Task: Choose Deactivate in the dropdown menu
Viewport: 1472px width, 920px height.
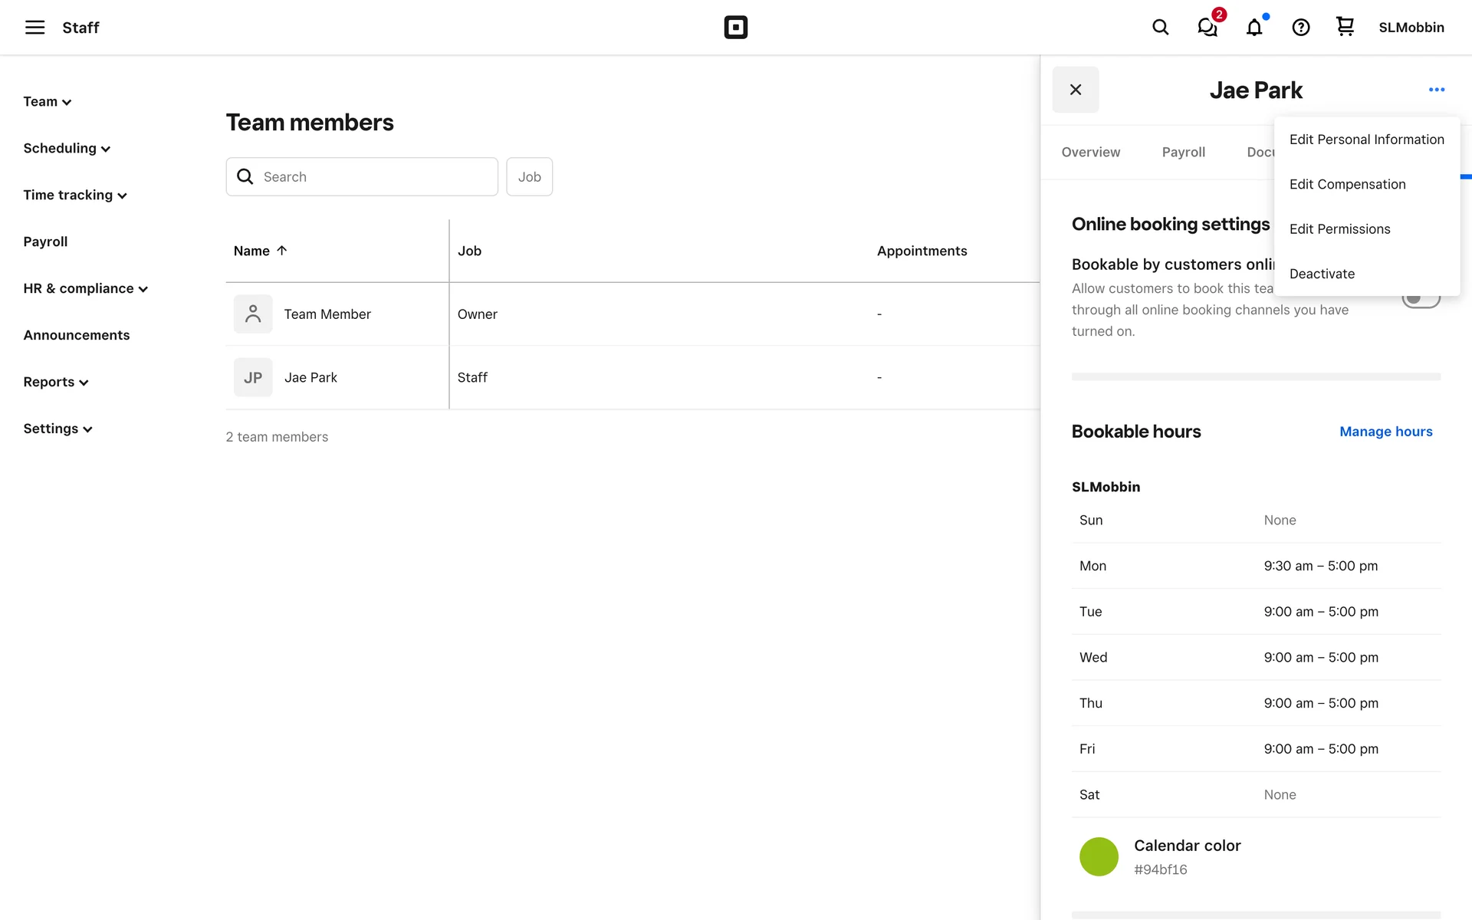Action: pyautogui.click(x=1322, y=274)
